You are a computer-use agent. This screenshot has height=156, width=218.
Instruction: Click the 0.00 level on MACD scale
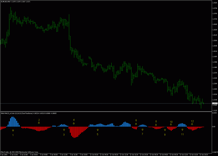pyautogui.click(x=214, y=127)
